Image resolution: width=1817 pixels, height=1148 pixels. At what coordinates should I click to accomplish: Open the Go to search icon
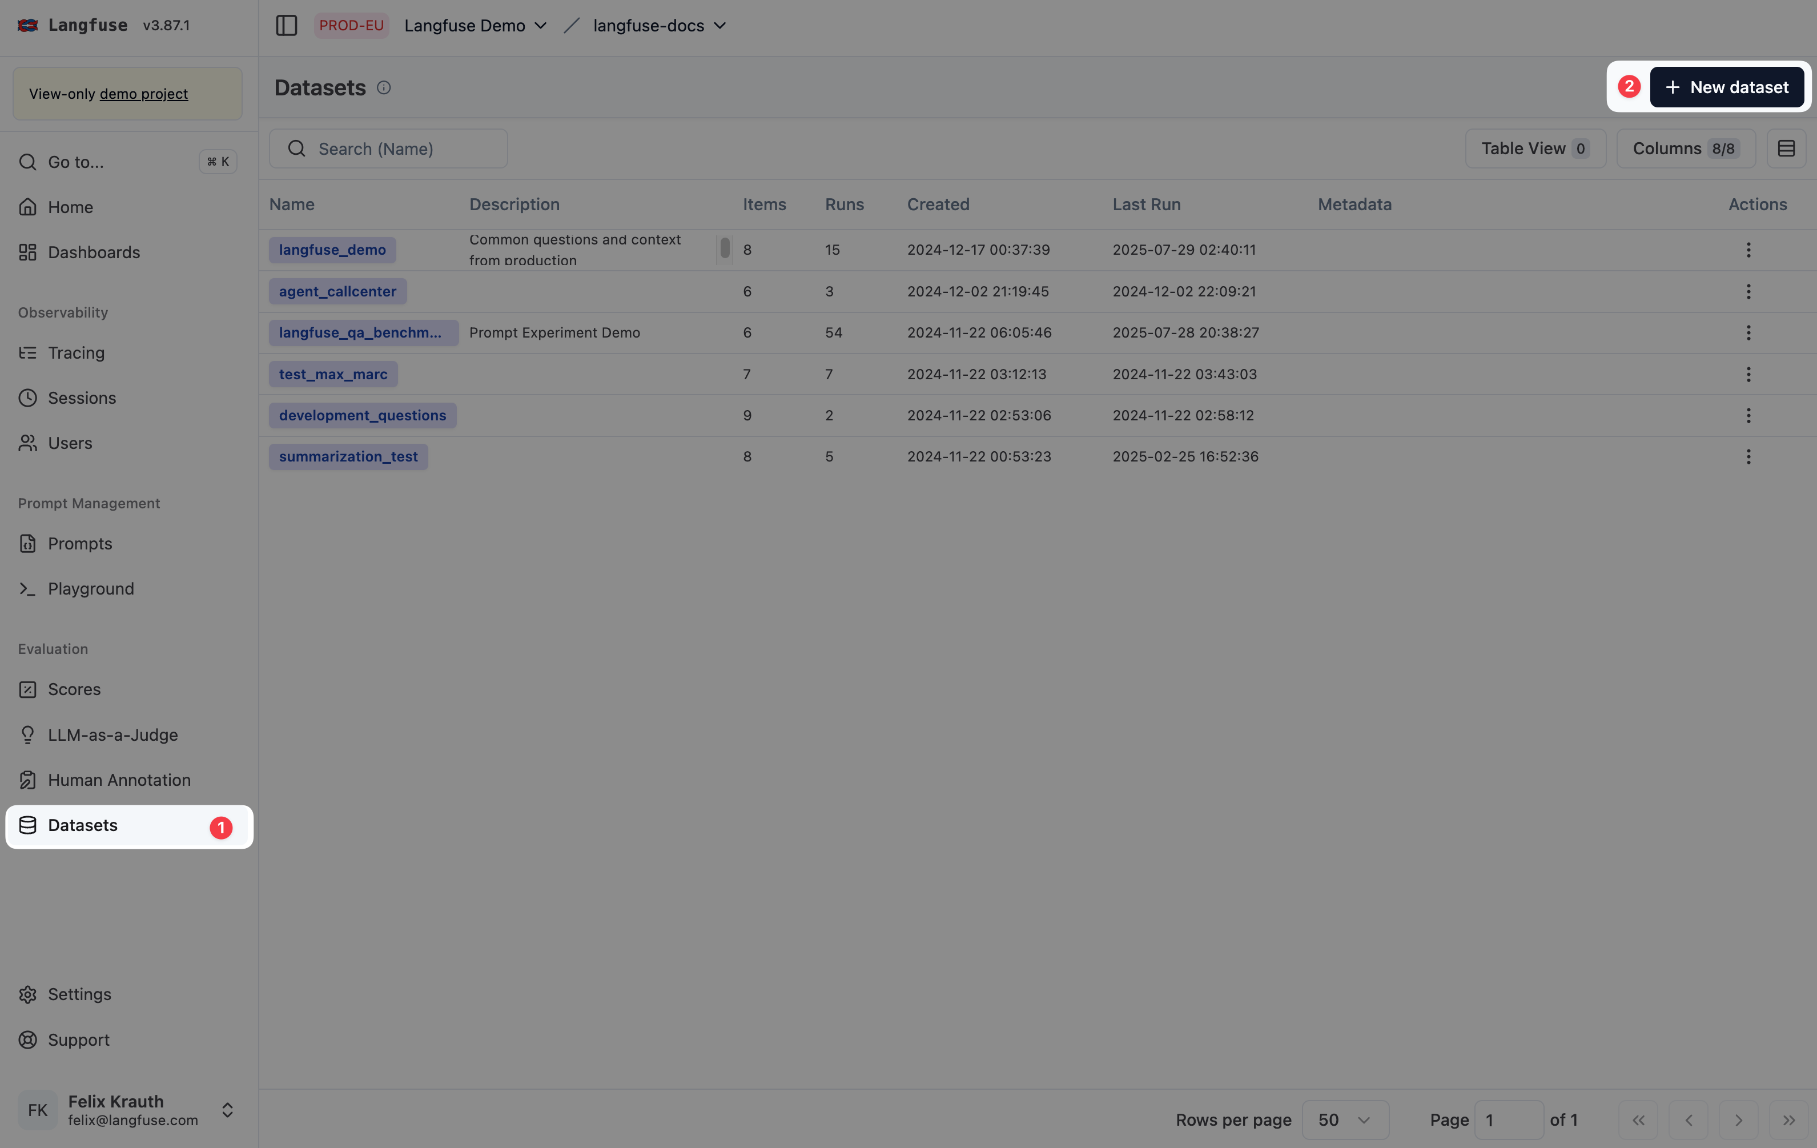coord(28,162)
